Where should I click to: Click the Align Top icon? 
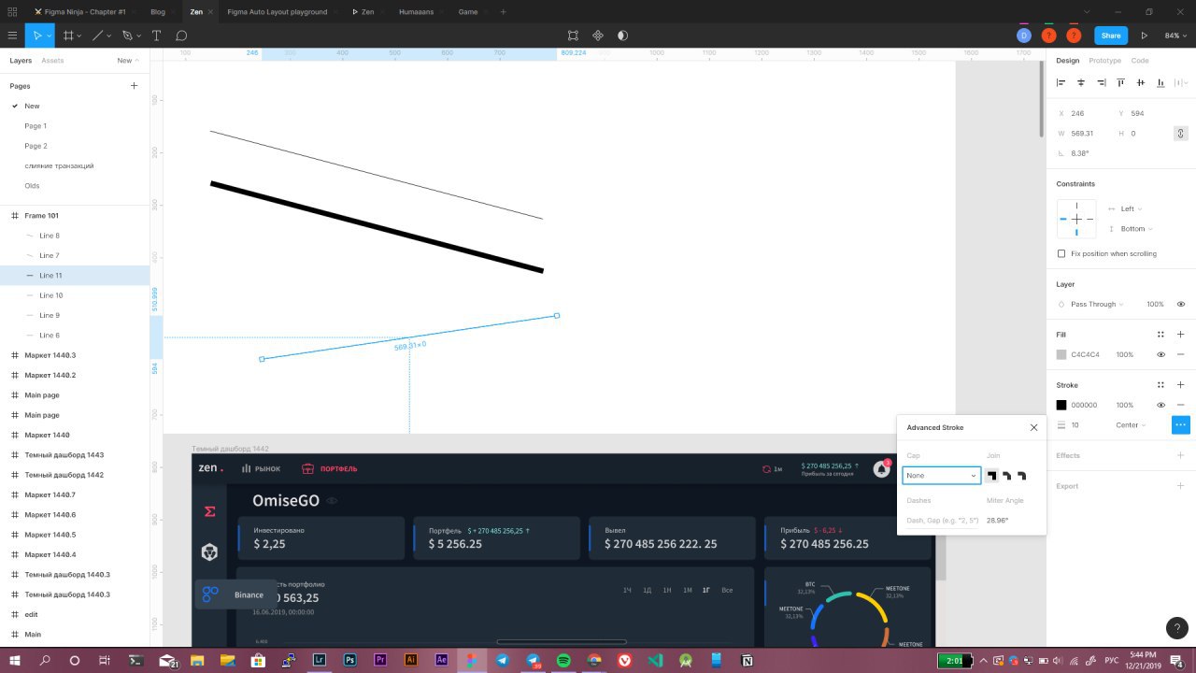click(1121, 83)
